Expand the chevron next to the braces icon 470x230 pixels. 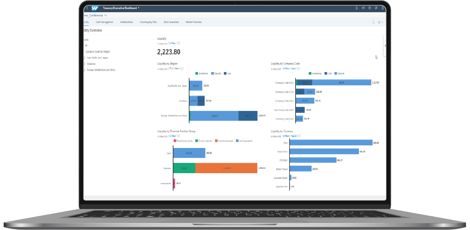pyautogui.click(x=383, y=22)
